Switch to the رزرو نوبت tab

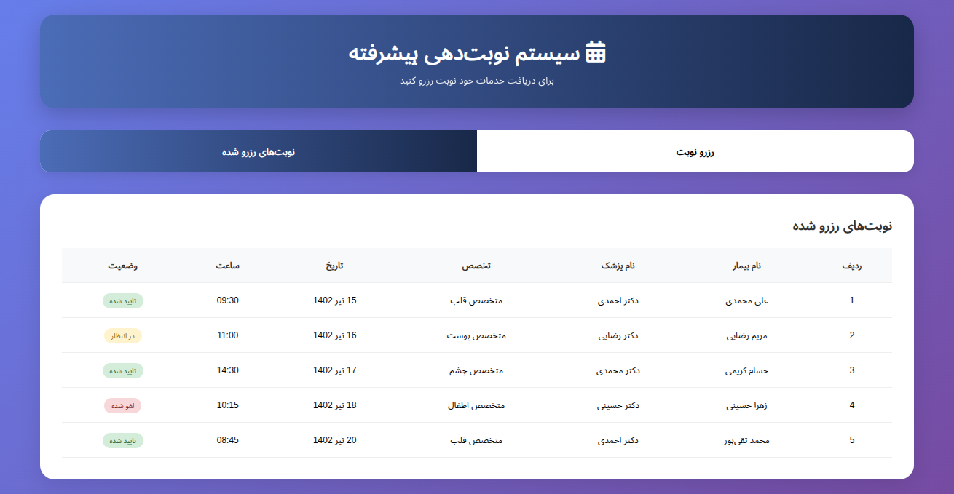(695, 152)
